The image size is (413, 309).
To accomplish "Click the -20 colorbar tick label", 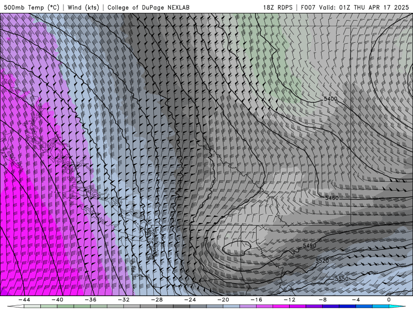I will tap(224, 300).
